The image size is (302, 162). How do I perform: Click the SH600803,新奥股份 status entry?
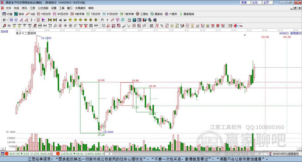point(285,154)
